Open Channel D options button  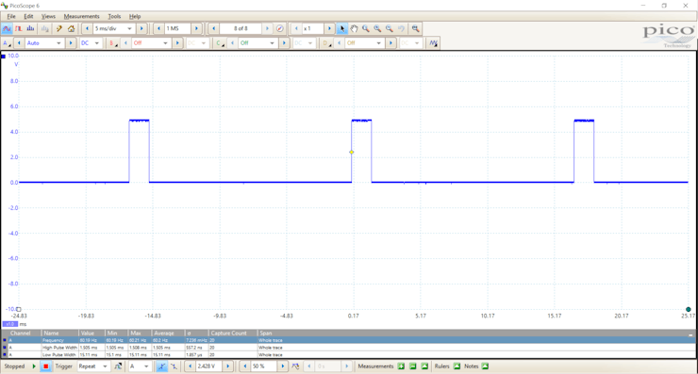point(326,43)
